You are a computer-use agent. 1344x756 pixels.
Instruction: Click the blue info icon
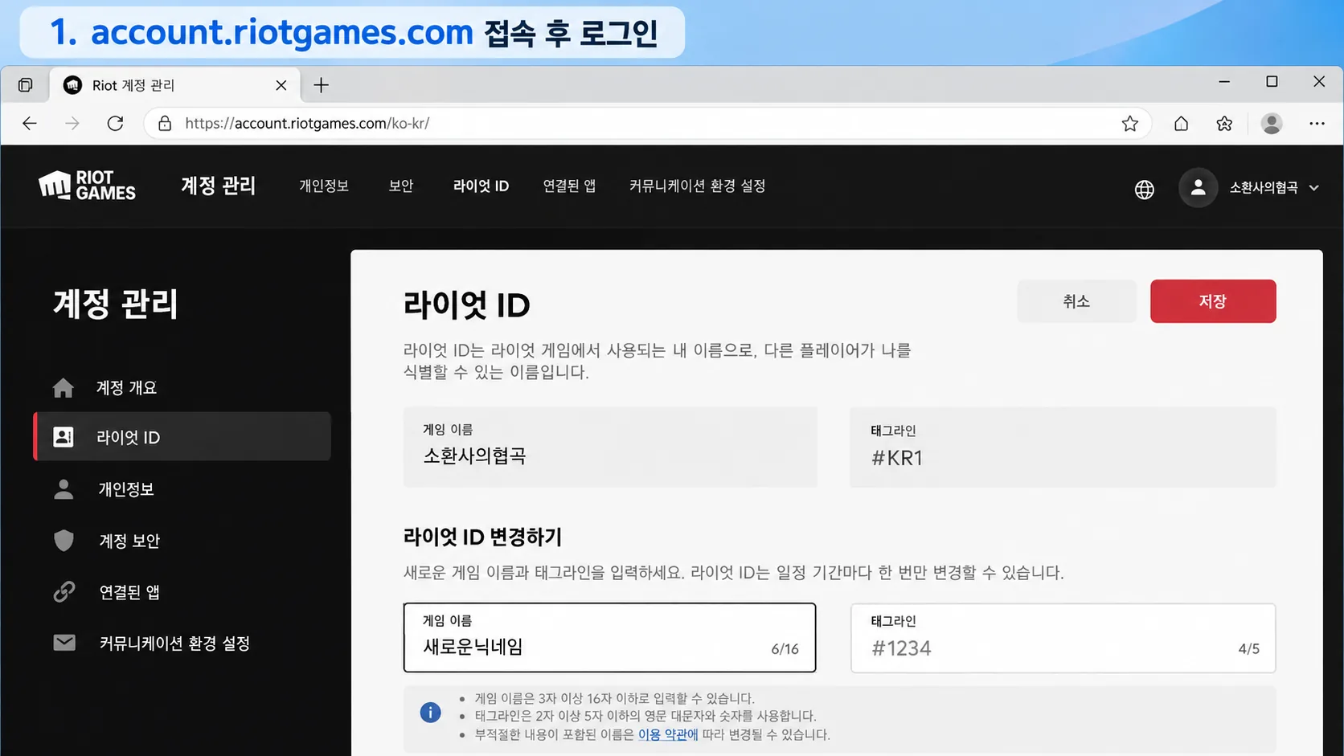(431, 713)
